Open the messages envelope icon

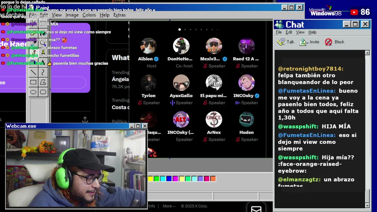(x=256, y=209)
